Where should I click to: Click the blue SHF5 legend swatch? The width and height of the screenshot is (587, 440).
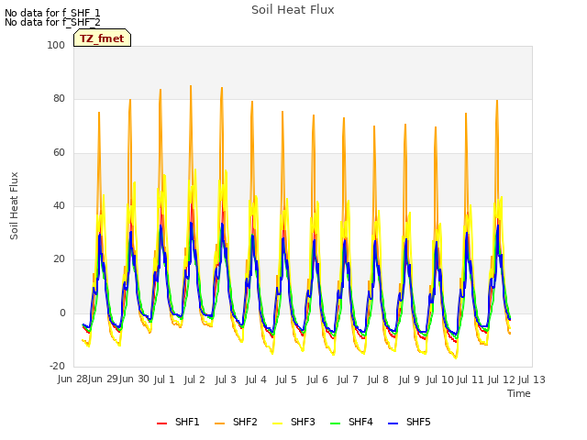393,423
